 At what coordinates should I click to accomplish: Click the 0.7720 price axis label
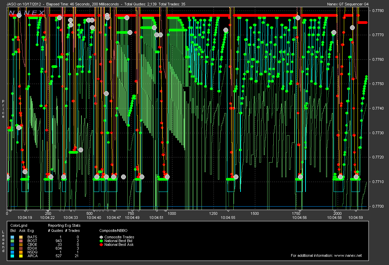point(378,157)
